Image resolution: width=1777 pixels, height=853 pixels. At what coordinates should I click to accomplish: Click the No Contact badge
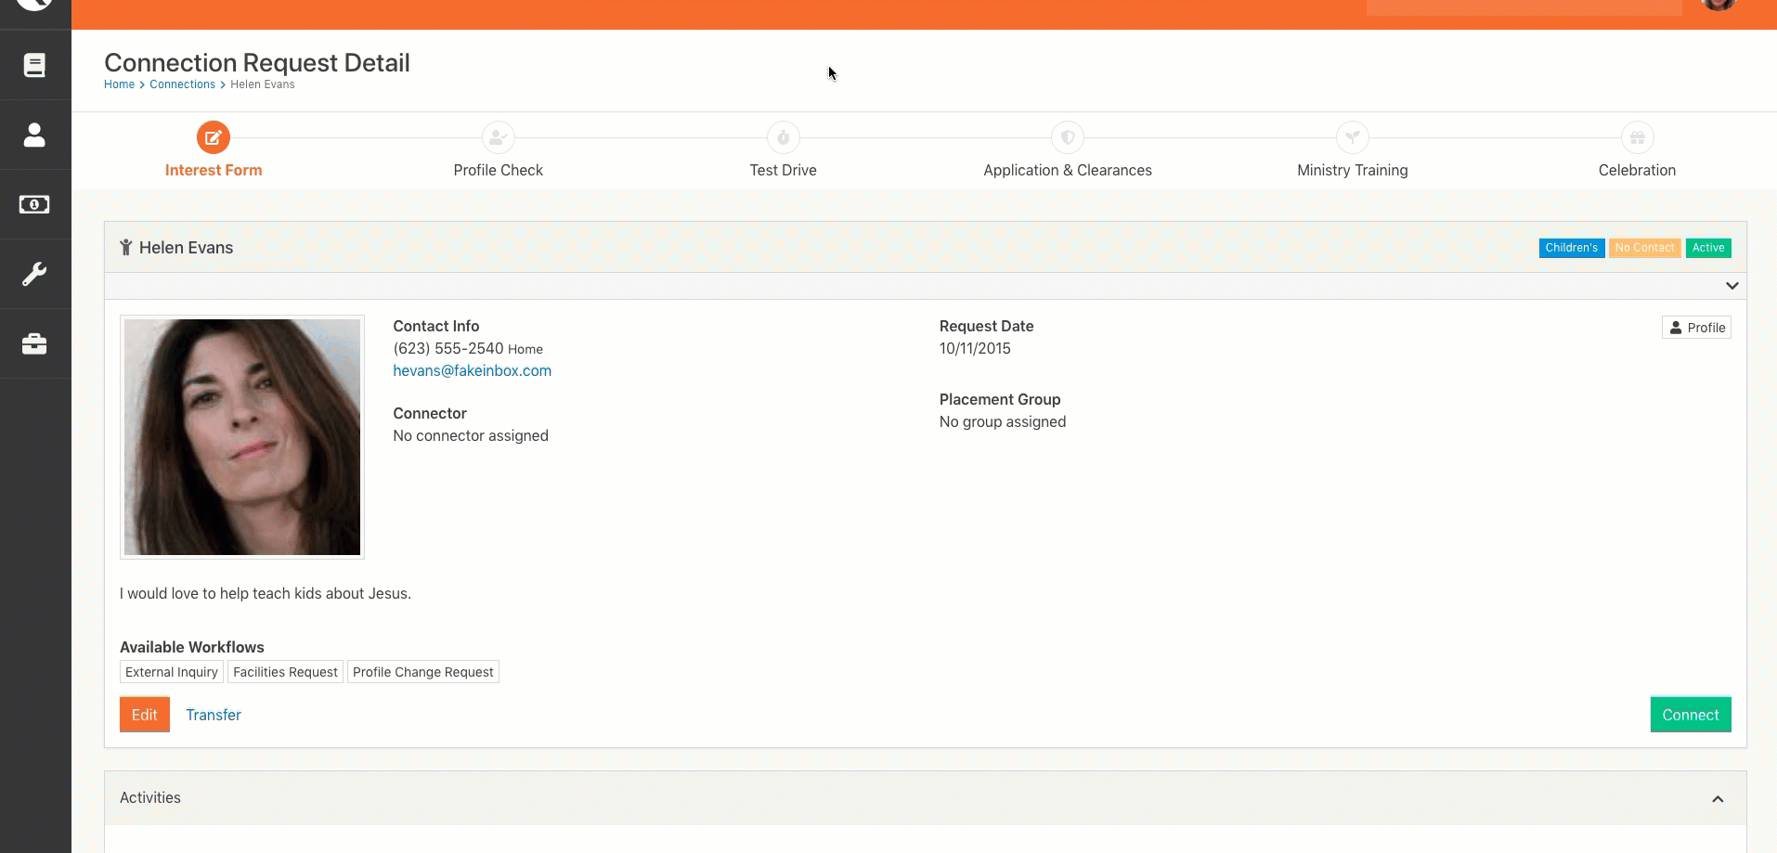(1644, 248)
